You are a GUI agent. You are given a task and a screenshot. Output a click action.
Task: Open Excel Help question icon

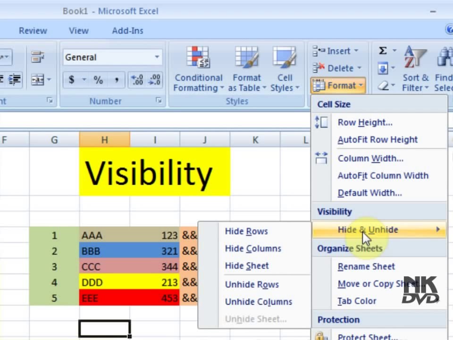coord(449,29)
